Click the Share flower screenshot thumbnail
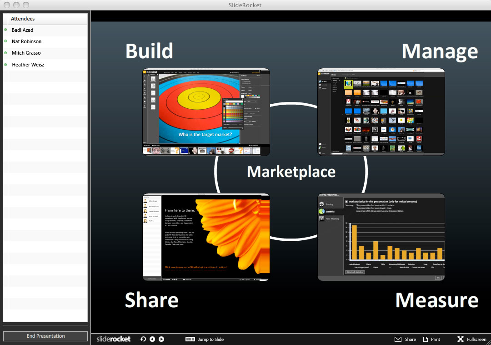 click(206, 237)
